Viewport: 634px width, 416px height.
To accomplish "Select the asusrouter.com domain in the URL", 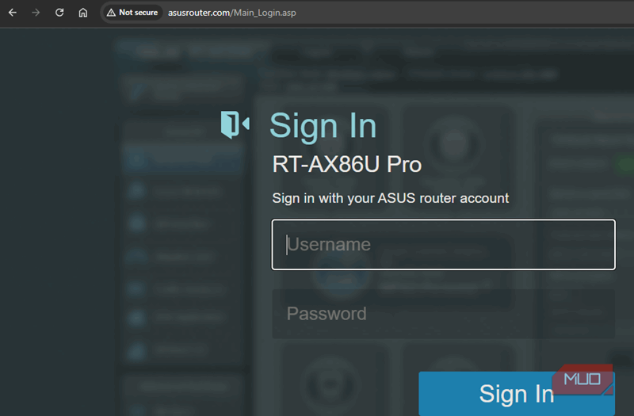I will [x=199, y=13].
